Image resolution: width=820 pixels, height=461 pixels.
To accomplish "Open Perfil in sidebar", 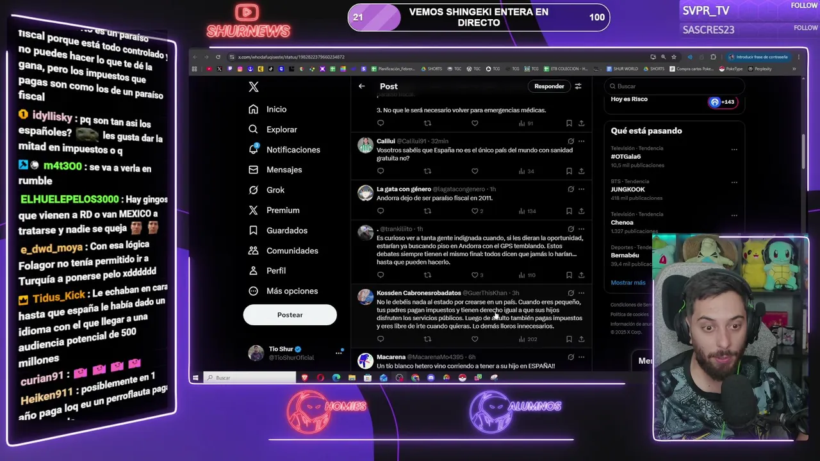I will (x=267, y=271).
